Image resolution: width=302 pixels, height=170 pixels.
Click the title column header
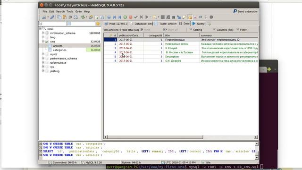(x=181, y=35)
